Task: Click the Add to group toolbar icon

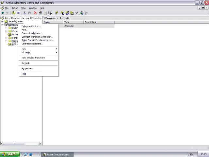Action: click(x=86, y=13)
